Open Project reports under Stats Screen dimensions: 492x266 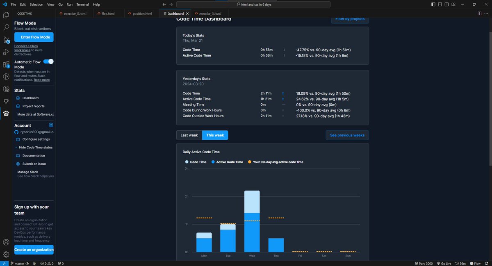34,106
